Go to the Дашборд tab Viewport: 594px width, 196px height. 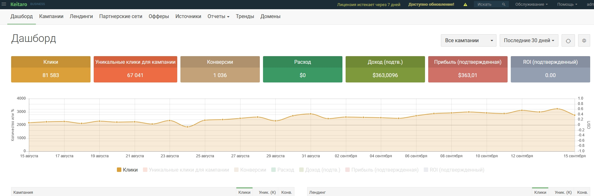[x=22, y=16]
